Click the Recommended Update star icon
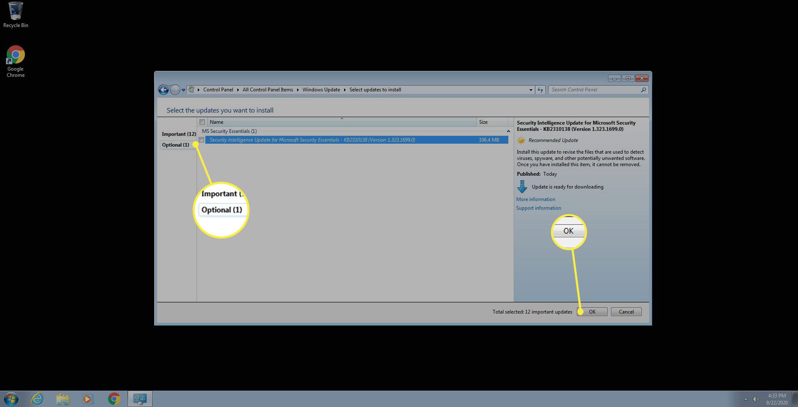 pos(521,140)
